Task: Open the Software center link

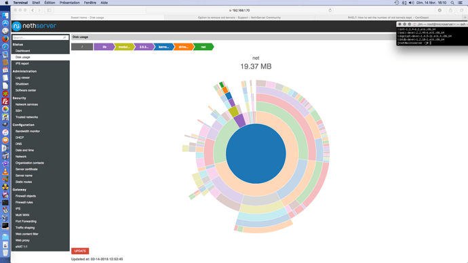Action: [26, 90]
